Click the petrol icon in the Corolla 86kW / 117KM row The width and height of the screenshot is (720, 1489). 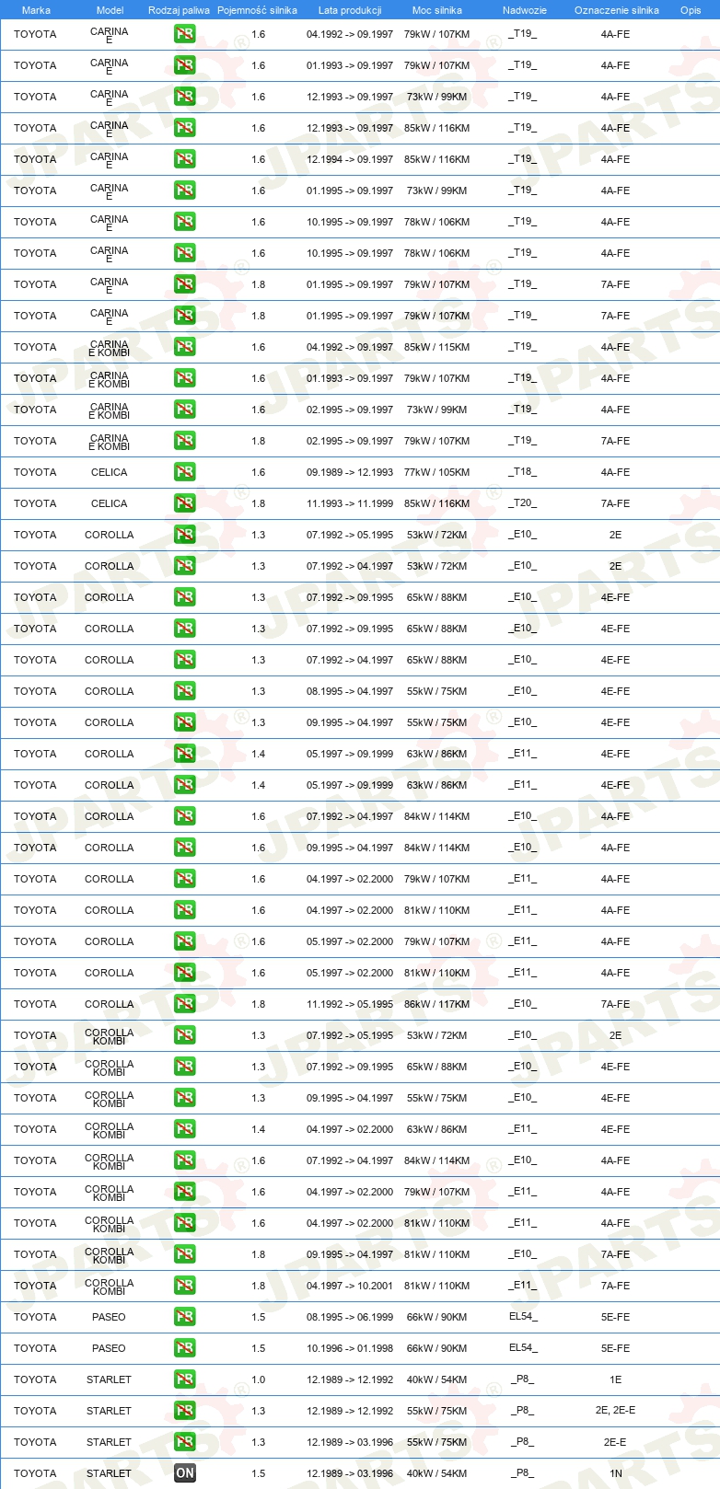[x=185, y=1003]
